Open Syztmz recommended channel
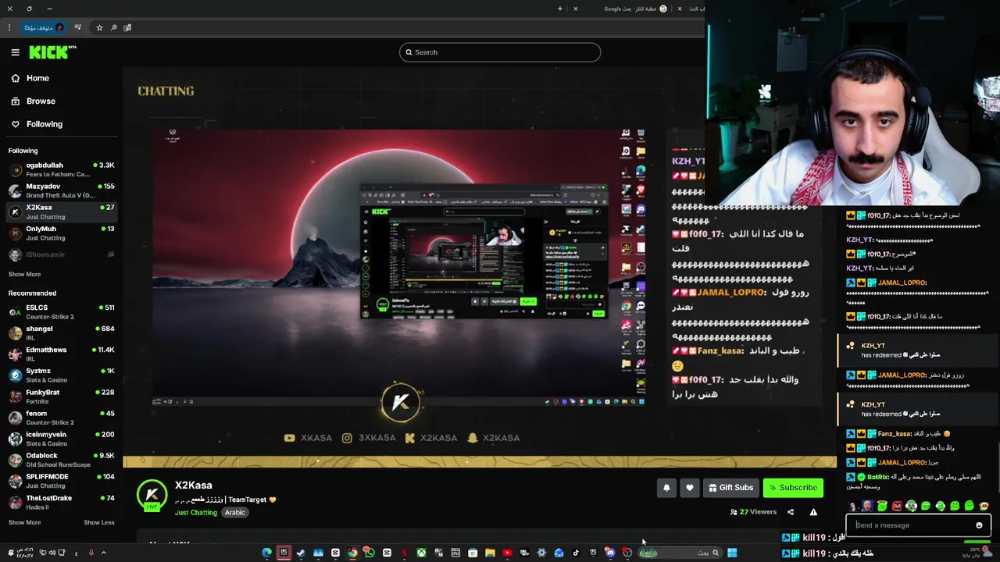This screenshot has width=1000, height=562. (x=61, y=375)
